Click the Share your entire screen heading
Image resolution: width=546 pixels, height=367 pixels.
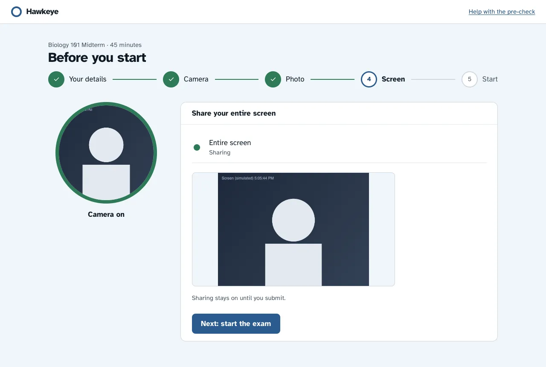[234, 114]
